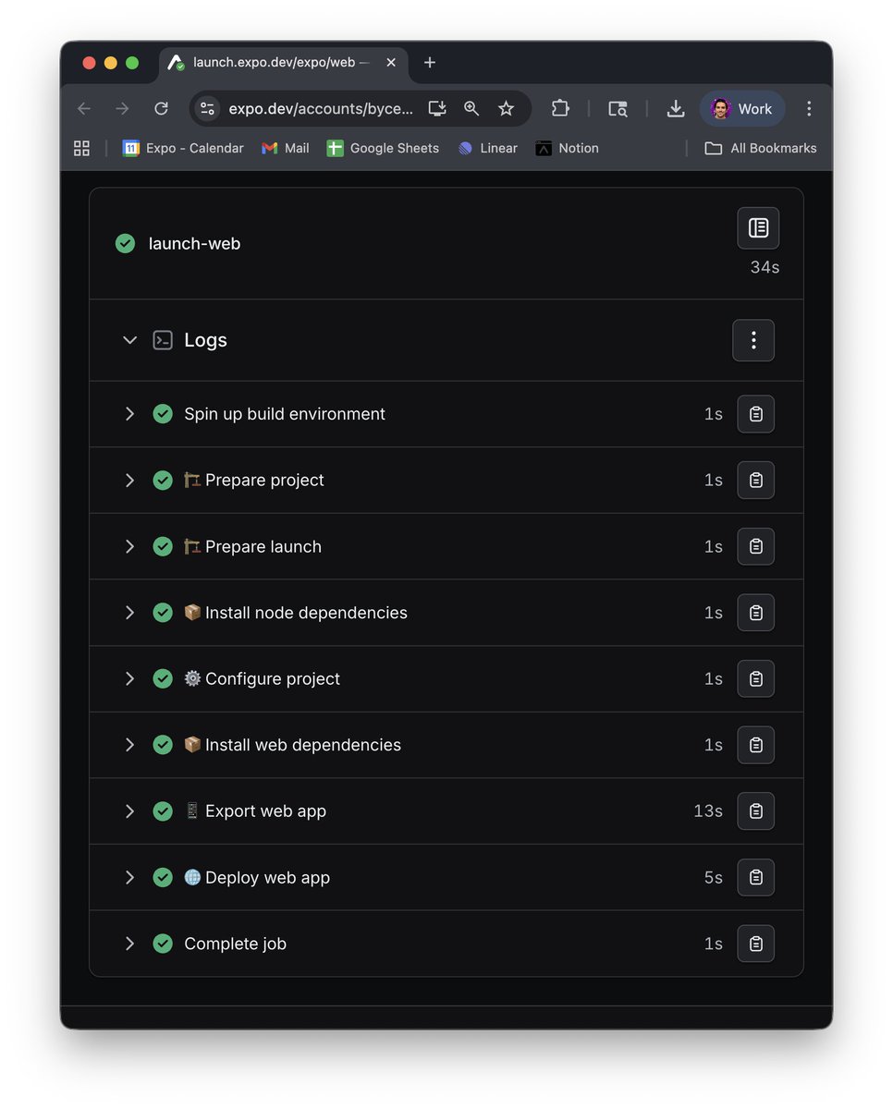This screenshot has width=893, height=1109.
Task: Click the browser forward arrow
Action: pos(122,109)
